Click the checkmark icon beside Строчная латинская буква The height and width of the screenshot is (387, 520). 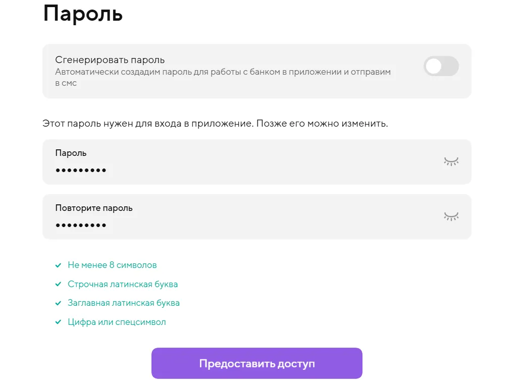pyautogui.click(x=58, y=285)
